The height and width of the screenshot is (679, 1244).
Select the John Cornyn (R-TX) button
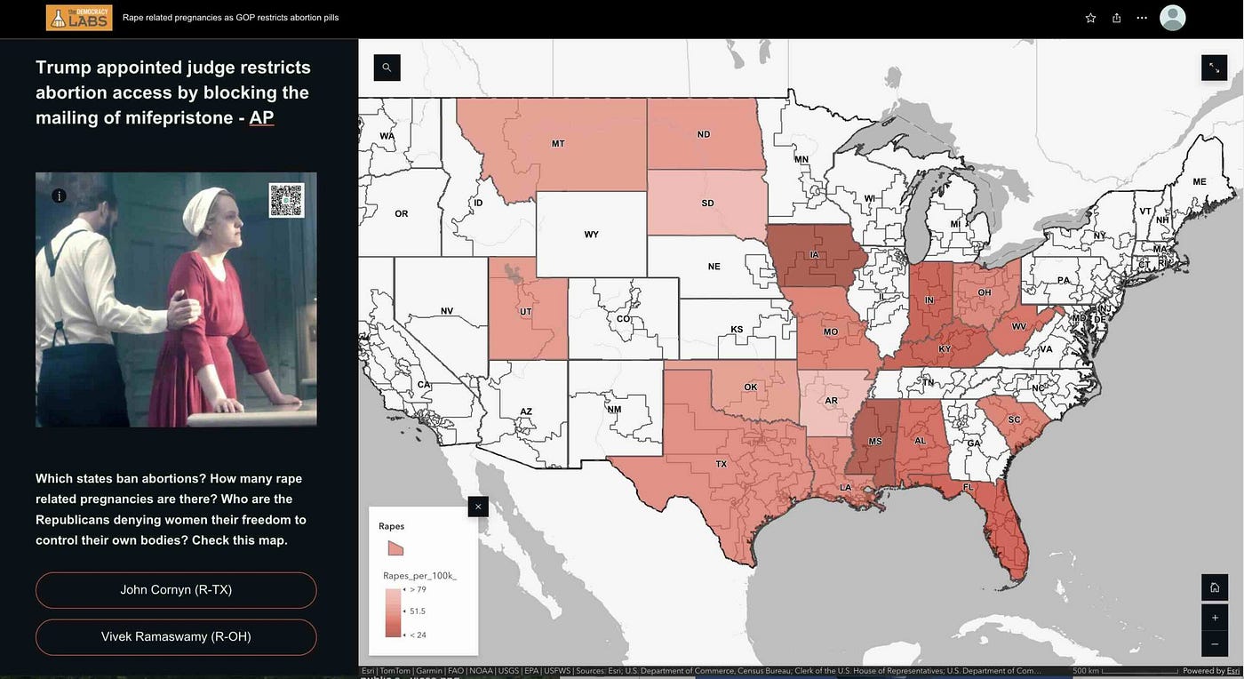coord(176,590)
